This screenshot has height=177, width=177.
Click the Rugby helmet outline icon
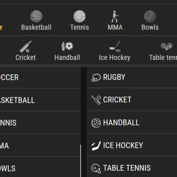point(96,77)
